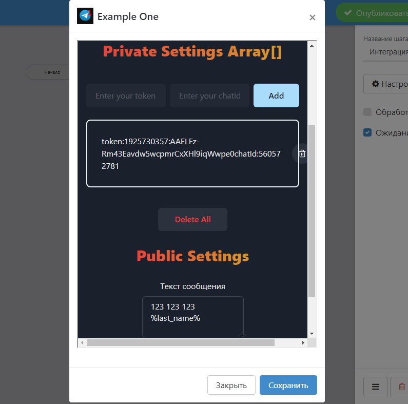Viewport: 408px width, 404px height.
Task: Click inside the Текст сообщения textarea
Action: (192, 316)
